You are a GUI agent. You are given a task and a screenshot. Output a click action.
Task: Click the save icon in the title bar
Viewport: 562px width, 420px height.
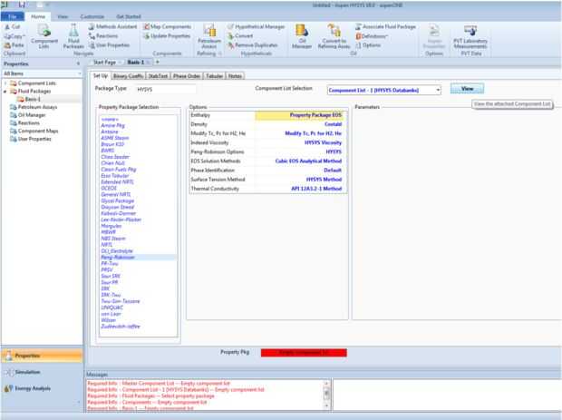(22, 5)
